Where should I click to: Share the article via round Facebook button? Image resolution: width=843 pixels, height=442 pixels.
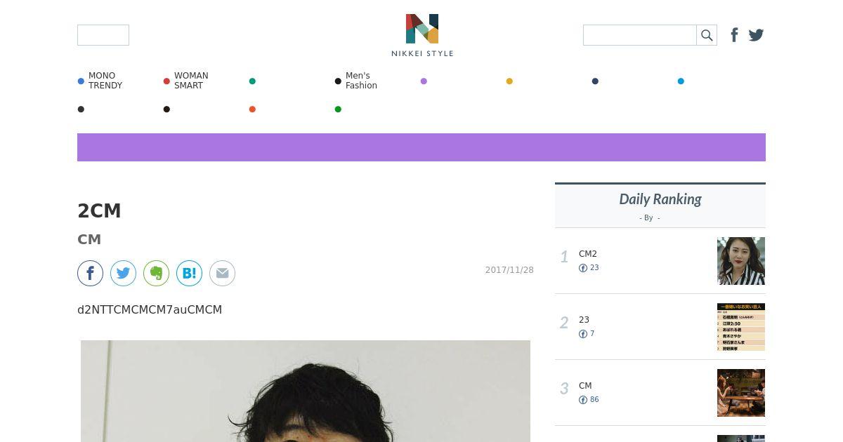pos(90,273)
